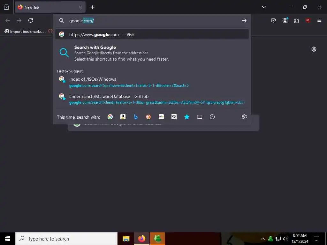Open the Windows Start menu
This screenshot has width=327, height=245.
coord(8,239)
